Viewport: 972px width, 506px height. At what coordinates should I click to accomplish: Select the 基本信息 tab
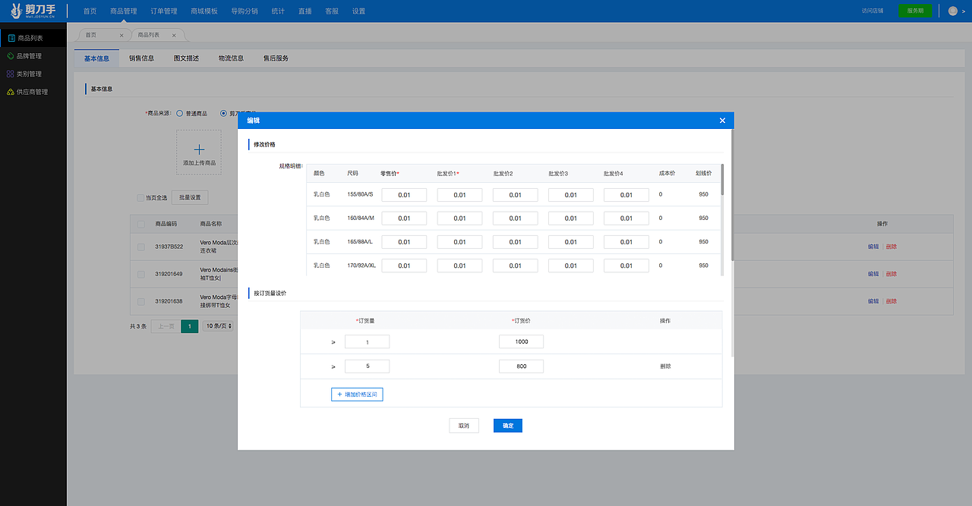coord(96,58)
